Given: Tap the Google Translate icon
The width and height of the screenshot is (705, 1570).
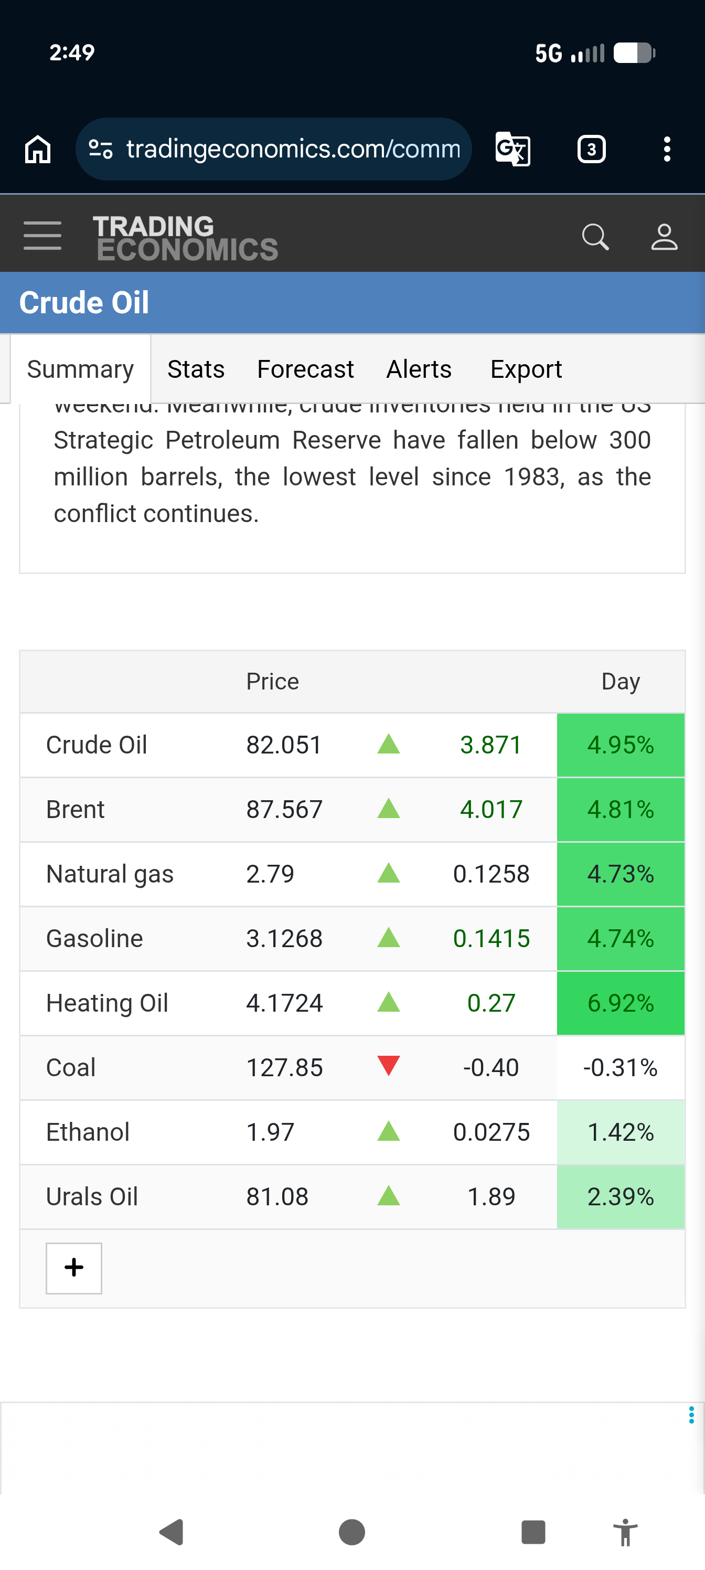Looking at the screenshot, I should (512, 150).
